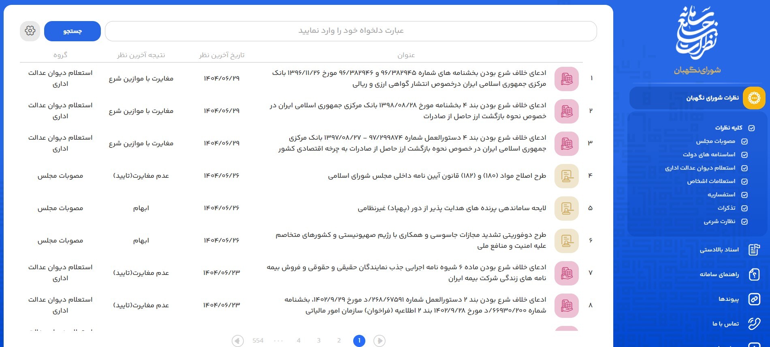Open title about سازمان امور مالیاتی
Viewport: 770px width, 347px height.
(415, 305)
